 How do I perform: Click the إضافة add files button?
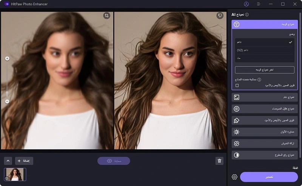pos(24,161)
